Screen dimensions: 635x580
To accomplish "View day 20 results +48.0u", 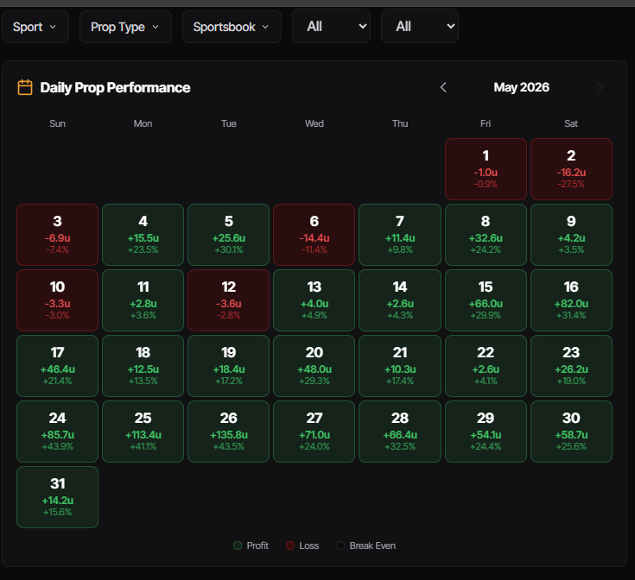I will [314, 366].
